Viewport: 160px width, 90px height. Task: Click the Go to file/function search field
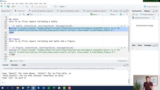tap(41, 7)
